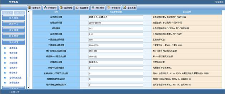
Task: Expand the 奖金结算 sidebar section
Action: click(x=14, y=30)
